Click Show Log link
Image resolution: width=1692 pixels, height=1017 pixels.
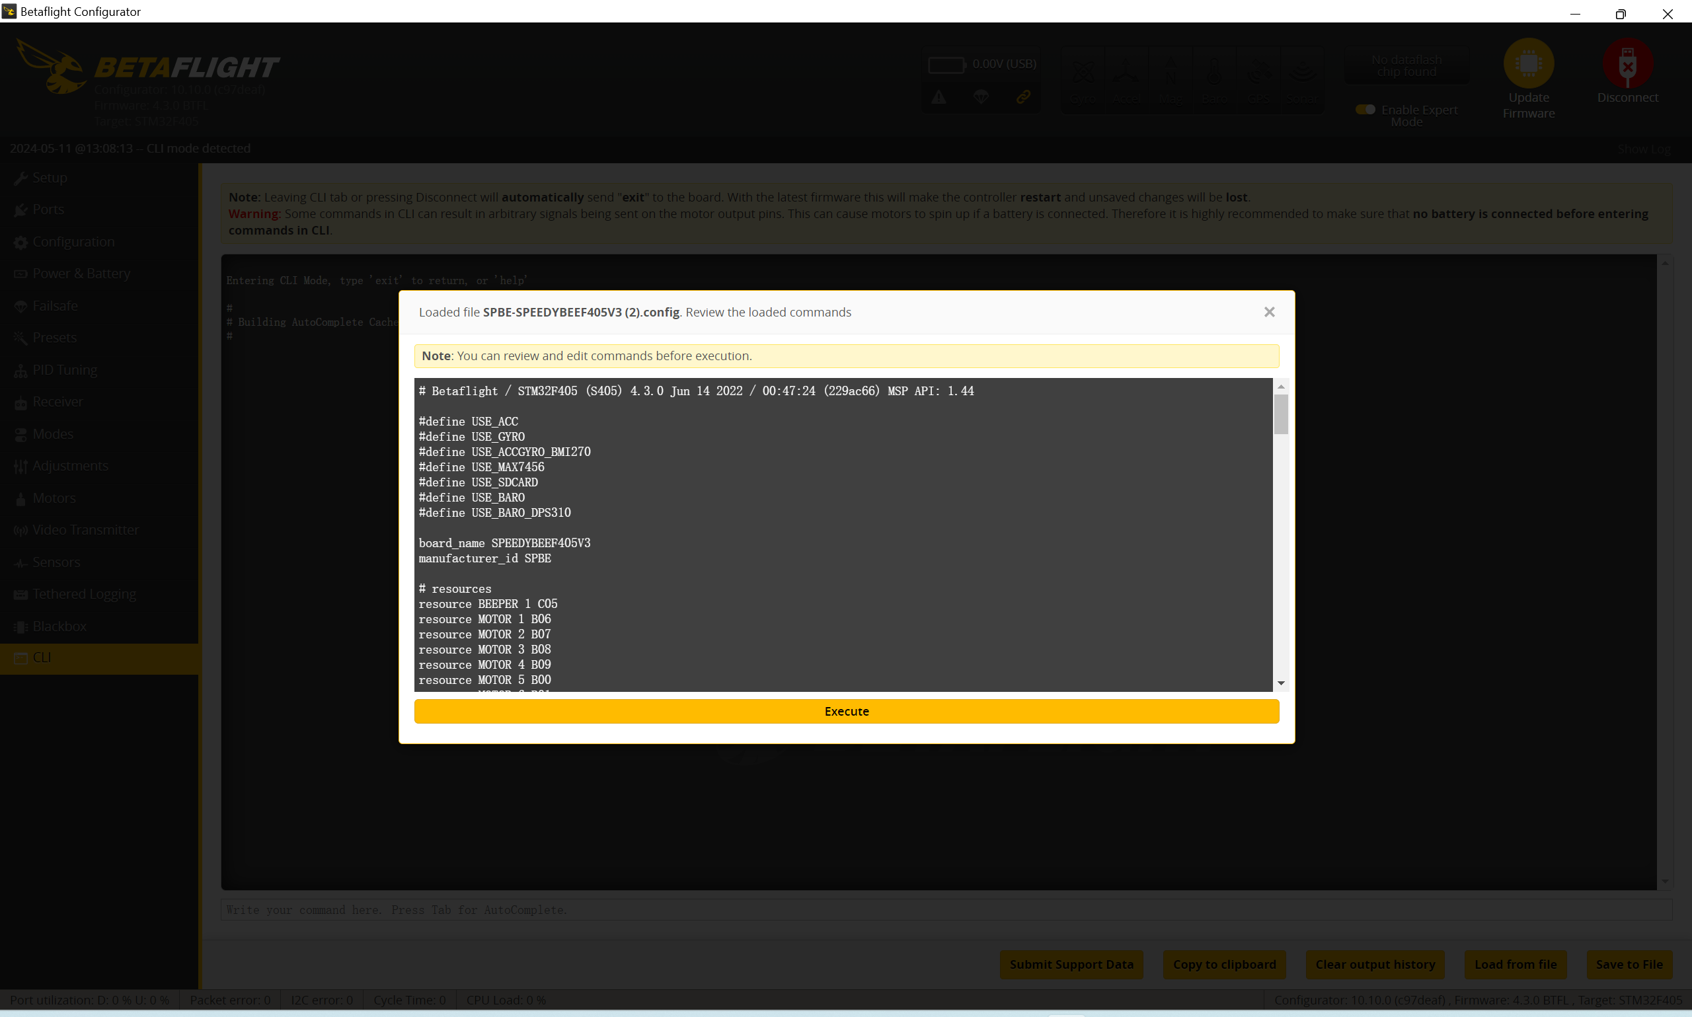[x=1644, y=149]
